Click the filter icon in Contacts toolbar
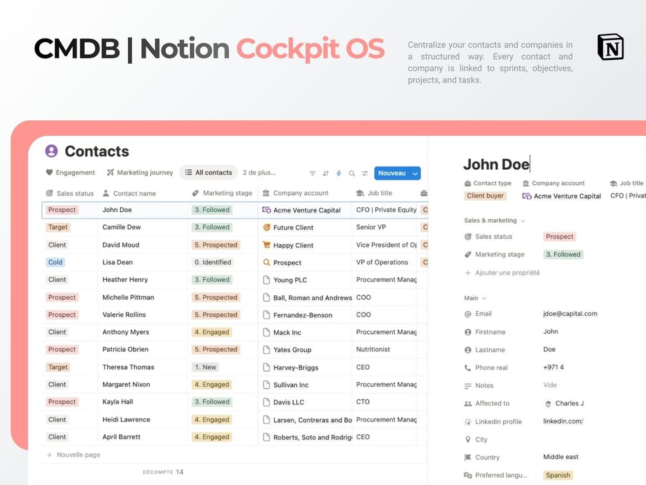Image resolution: width=646 pixels, height=485 pixels. click(x=312, y=173)
